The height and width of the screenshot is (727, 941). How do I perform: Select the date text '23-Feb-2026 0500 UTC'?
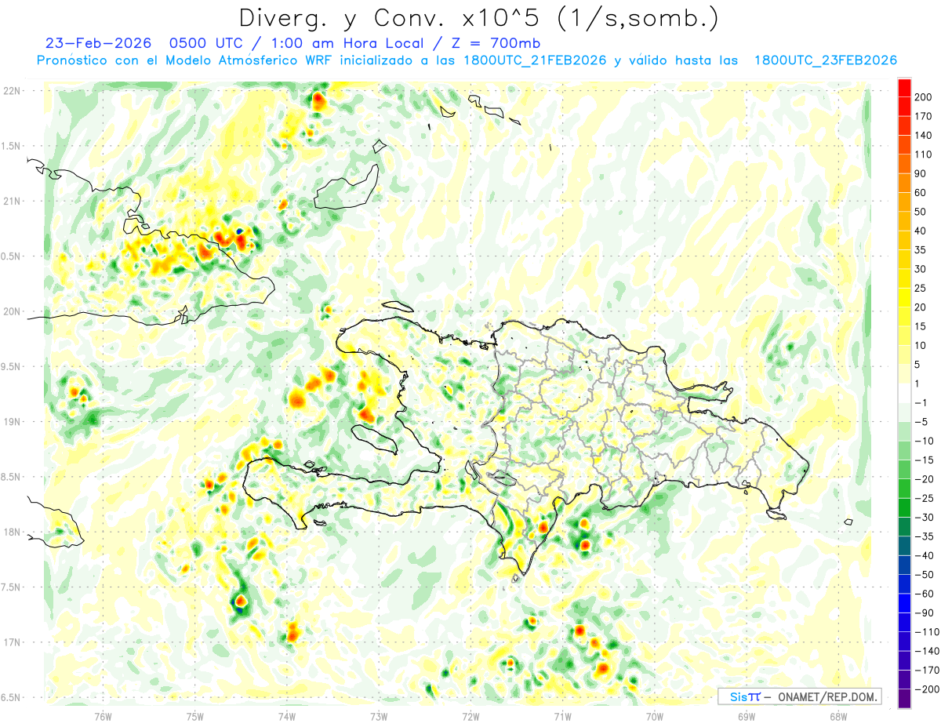(145, 43)
